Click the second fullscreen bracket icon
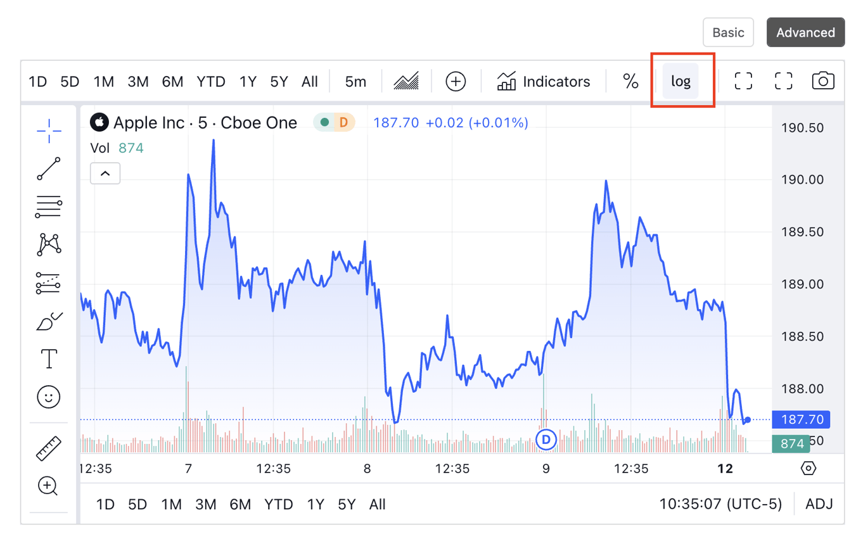 784,81
